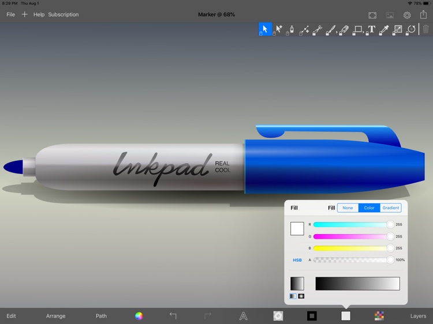
Task: Choose the Brush tool
Action: (x=331, y=29)
